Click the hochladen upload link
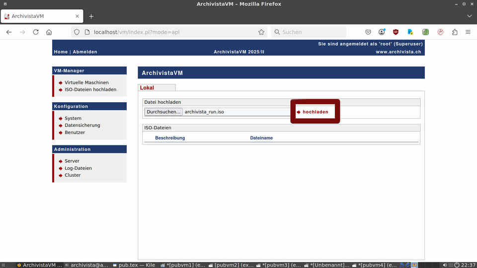 (315, 112)
